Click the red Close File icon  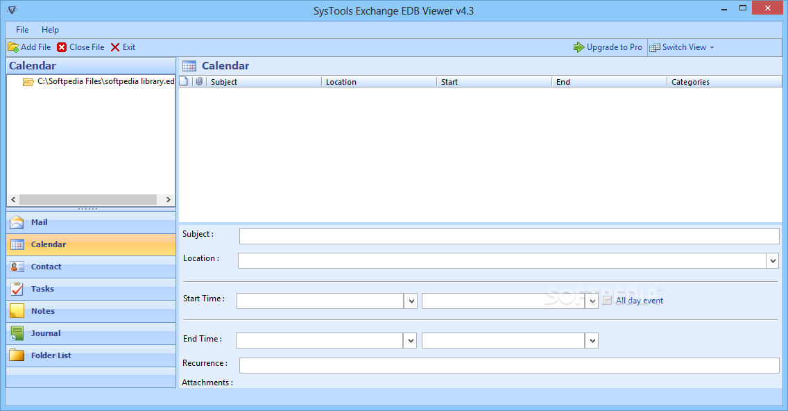pos(62,47)
